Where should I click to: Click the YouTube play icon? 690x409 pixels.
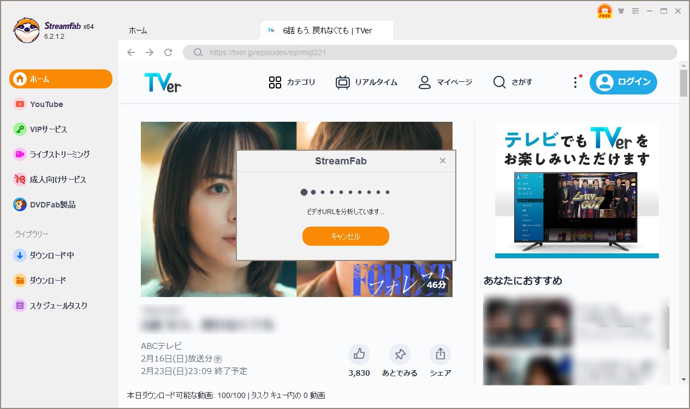(20, 104)
